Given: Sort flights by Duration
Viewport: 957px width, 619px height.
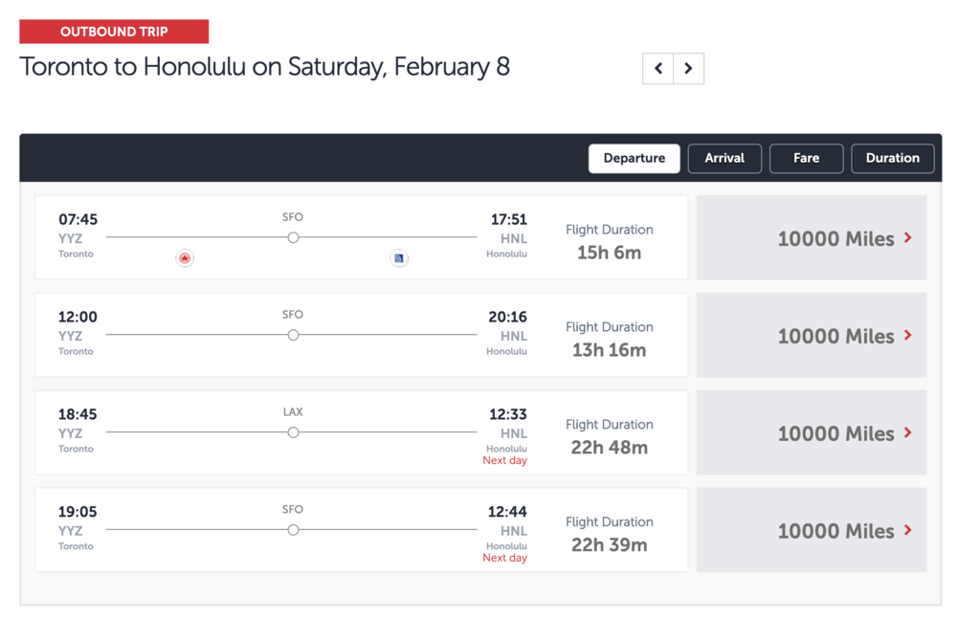Looking at the screenshot, I should [892, 158].
